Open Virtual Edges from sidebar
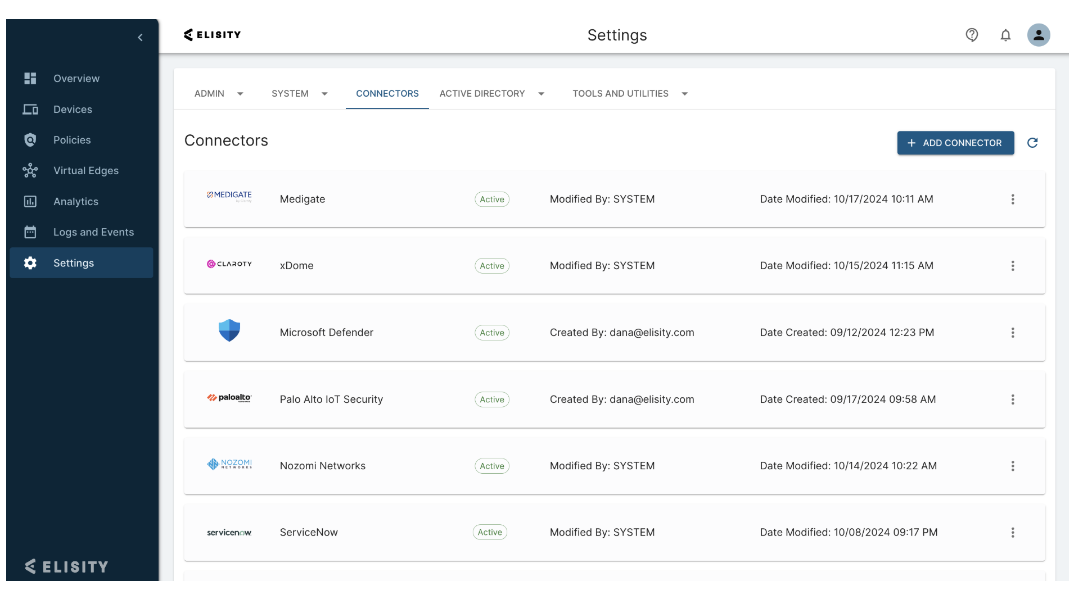The width and height of the screenshot is (1083, 599). (x=86, y=171)
